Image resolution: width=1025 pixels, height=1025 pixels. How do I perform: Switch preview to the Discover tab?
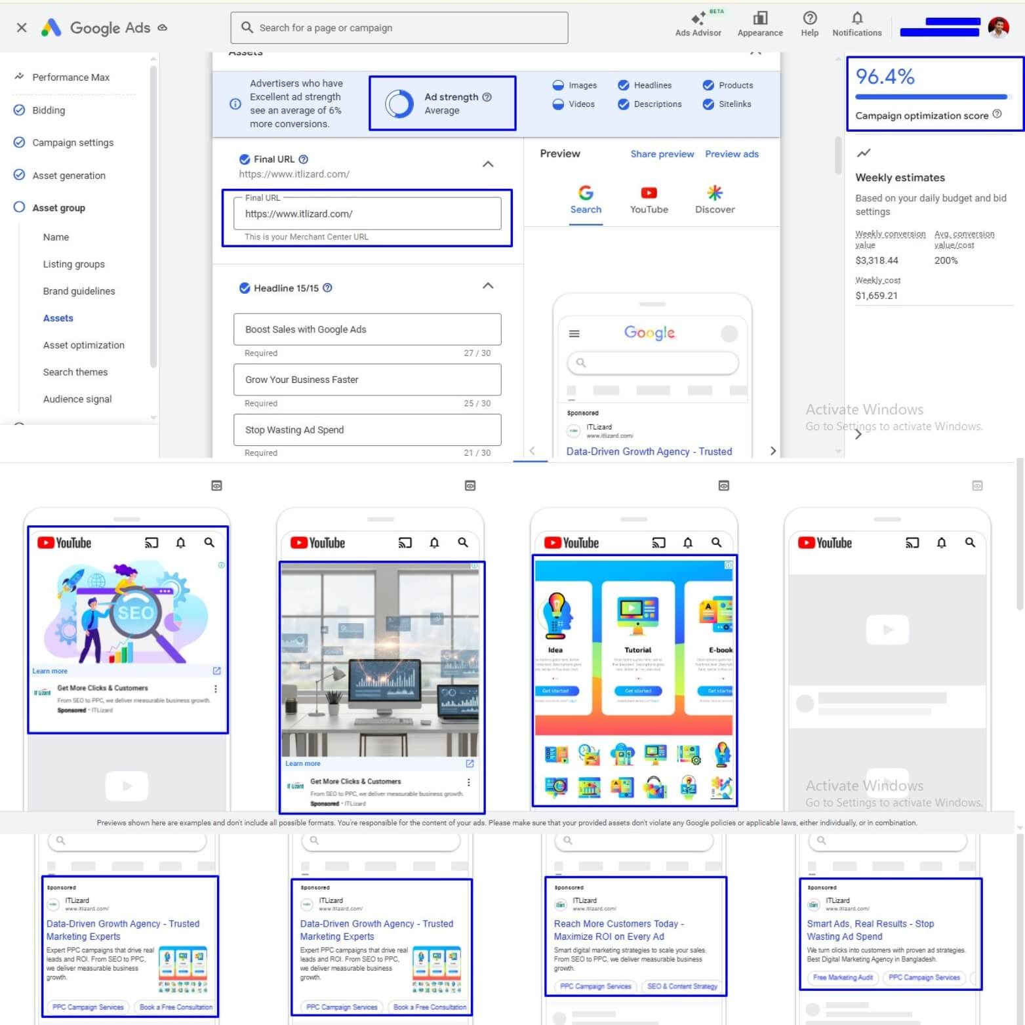point(714,199)
